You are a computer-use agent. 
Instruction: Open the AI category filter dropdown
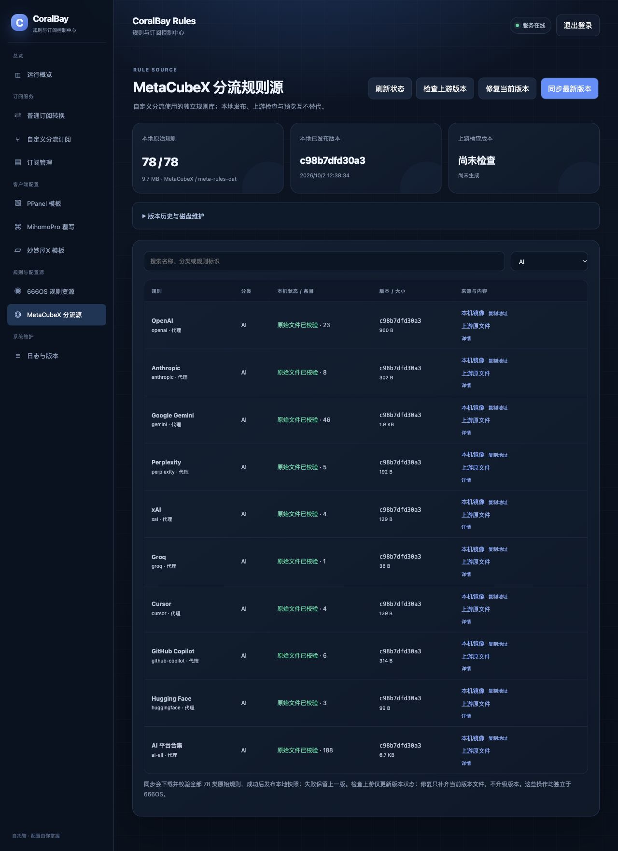[549, 261]
